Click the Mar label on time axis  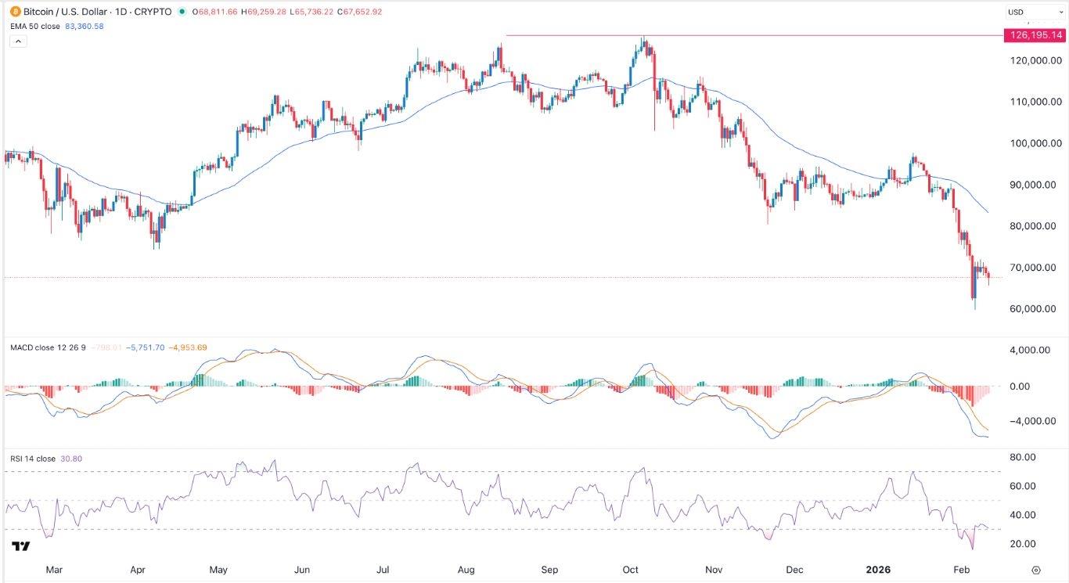click(54, 570)
